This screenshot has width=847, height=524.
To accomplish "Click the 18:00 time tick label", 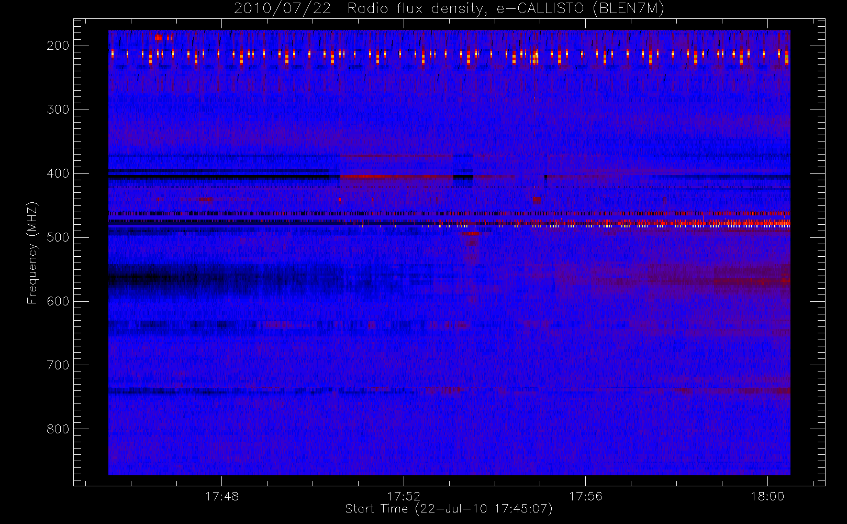I will coord(767,496).
